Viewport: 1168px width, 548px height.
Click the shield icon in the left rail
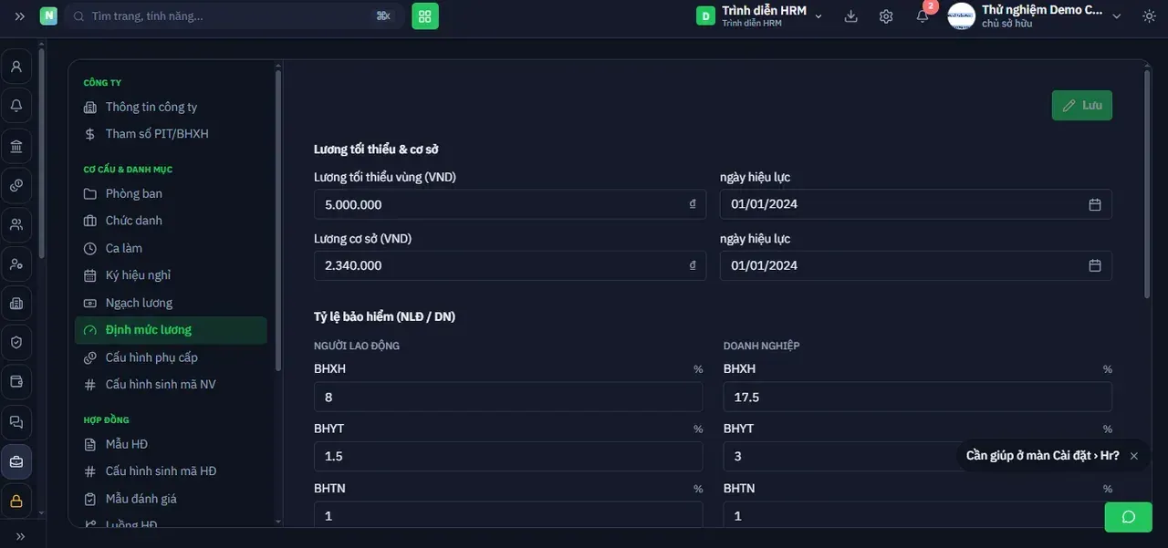(16, 342)
